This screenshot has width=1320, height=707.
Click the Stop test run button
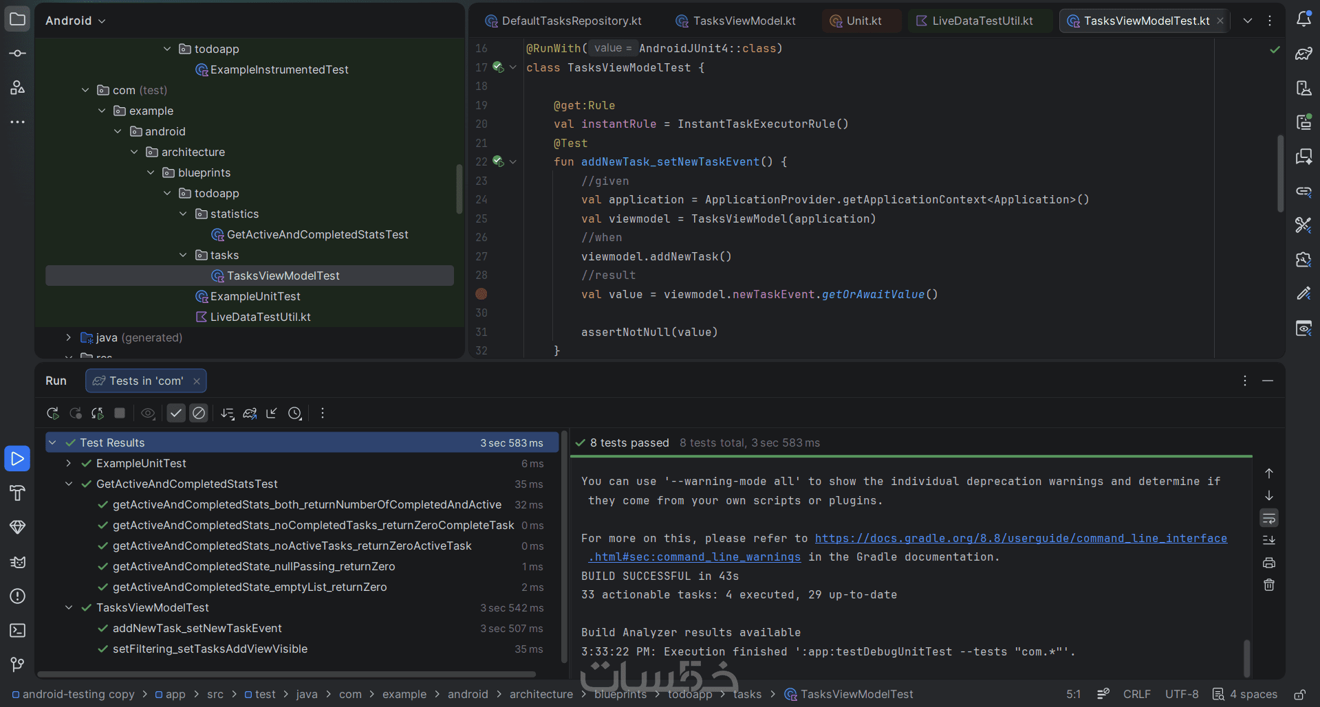120,413
